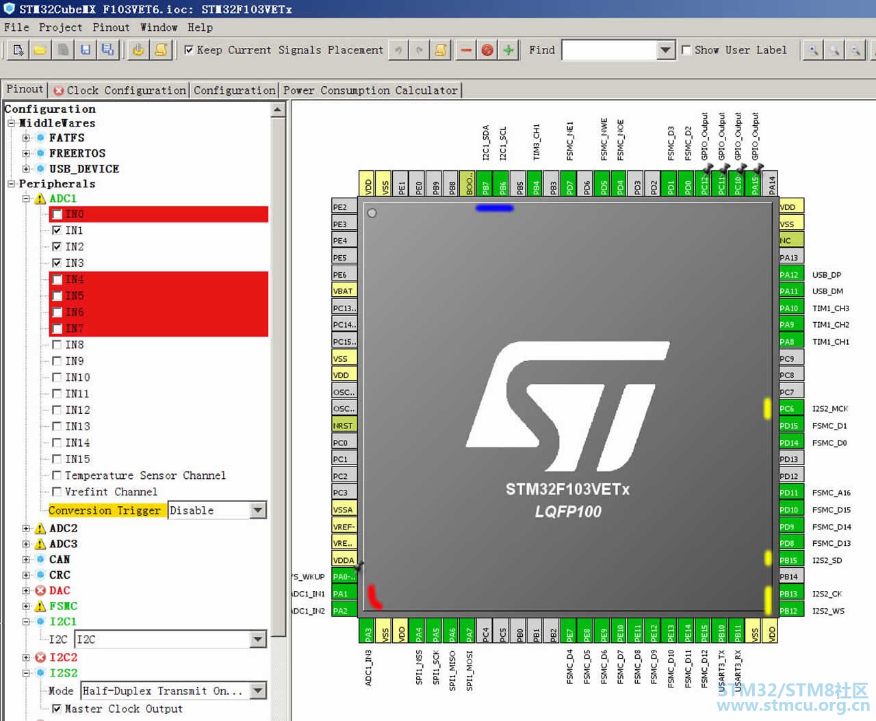Enable the Temperature Sensor Channel checkbox
876x721 pixels.
57,475
